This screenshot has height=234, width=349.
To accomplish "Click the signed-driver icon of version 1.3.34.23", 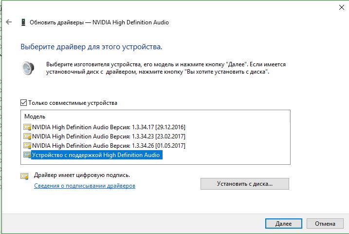I will (27, 136).
